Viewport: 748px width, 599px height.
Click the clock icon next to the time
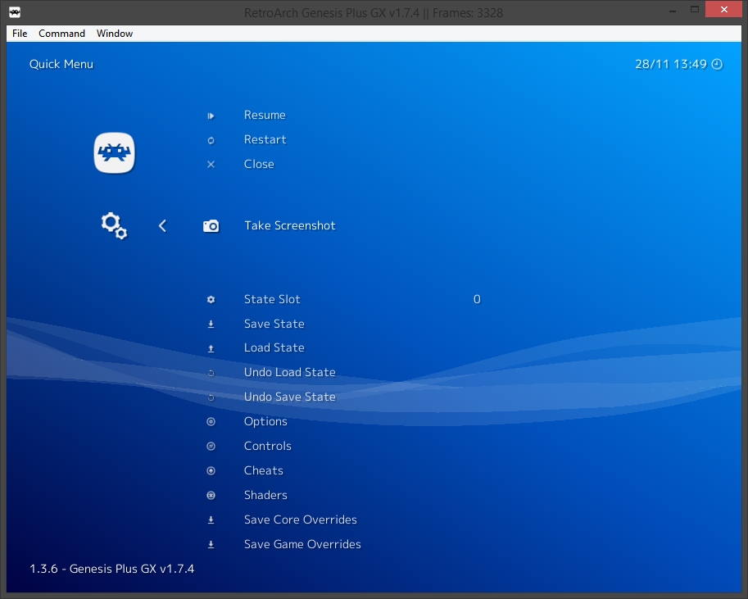pyautogui.click(x=717, y=64)
